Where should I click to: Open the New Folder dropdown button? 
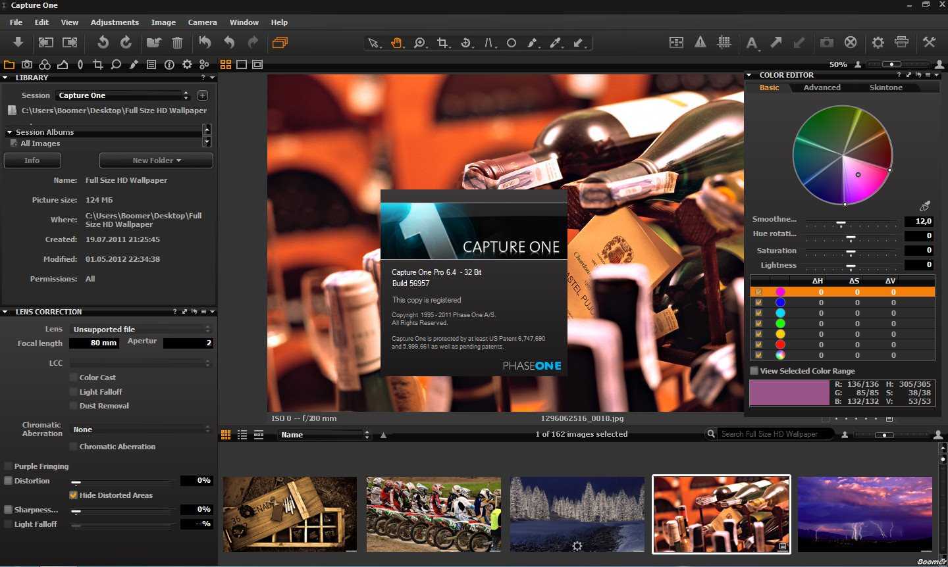point(156,160)
